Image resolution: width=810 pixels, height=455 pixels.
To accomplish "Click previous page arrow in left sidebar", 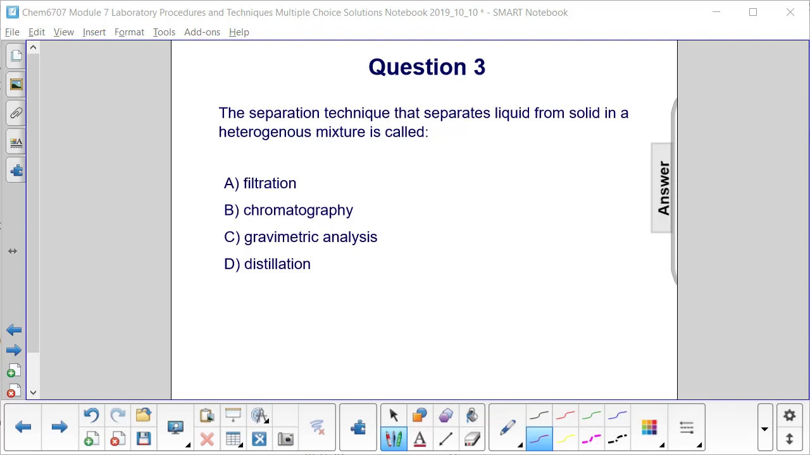I will (x=14, y=330).
